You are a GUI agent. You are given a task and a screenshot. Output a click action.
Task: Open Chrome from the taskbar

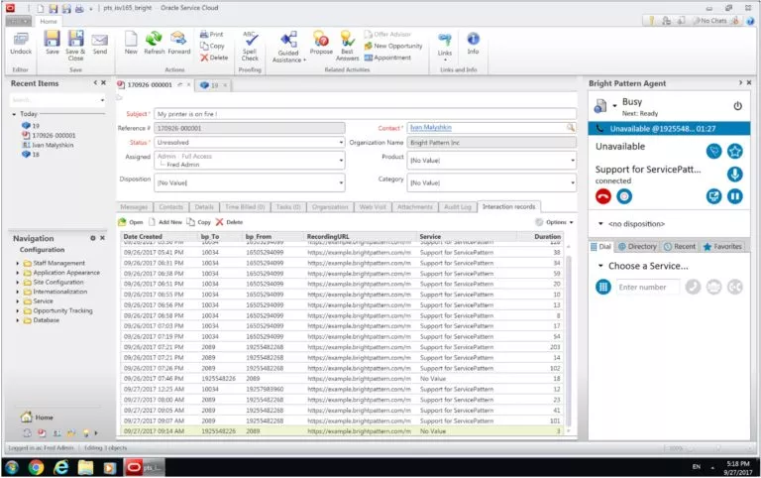coord(36,467)
